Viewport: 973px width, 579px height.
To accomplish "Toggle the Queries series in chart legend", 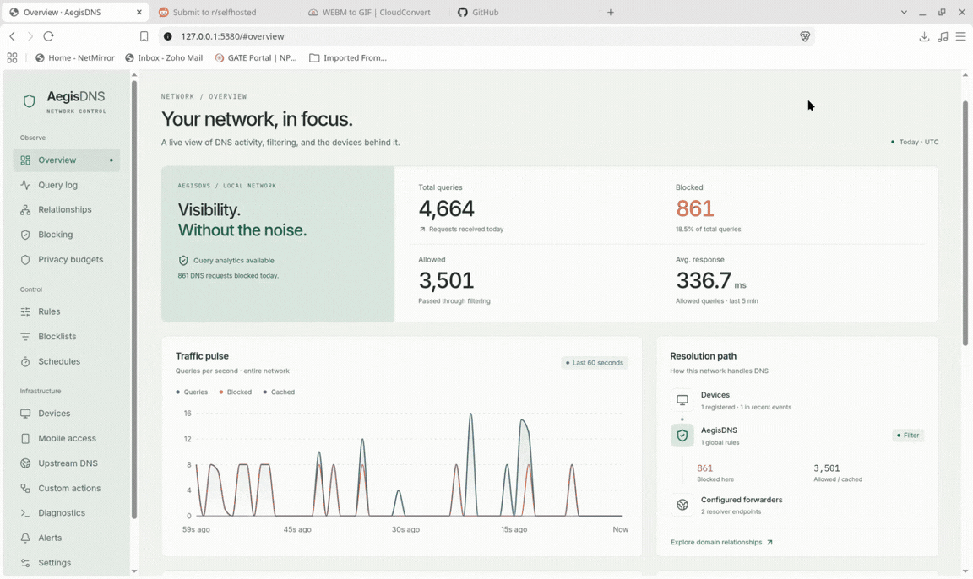I will click(x=192, y=392).
